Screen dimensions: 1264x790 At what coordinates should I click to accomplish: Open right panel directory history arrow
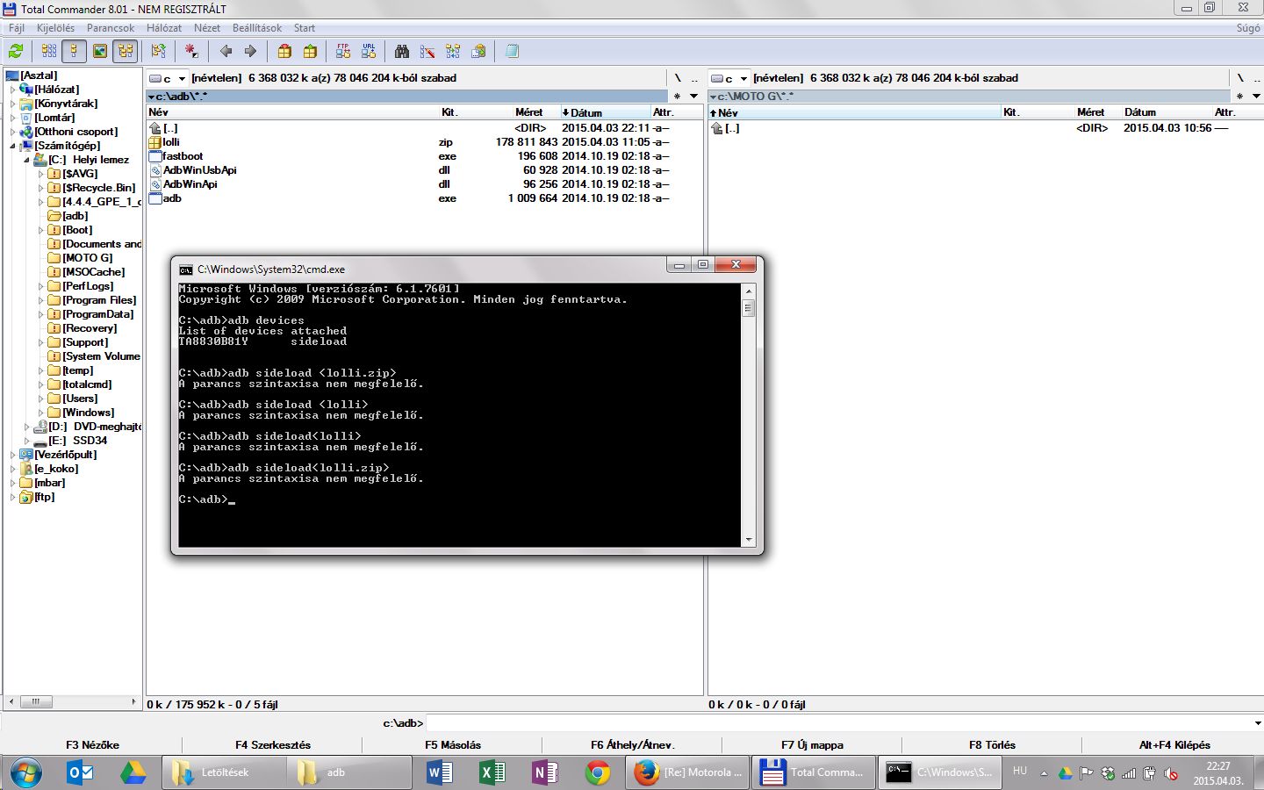coord(1256,97)
